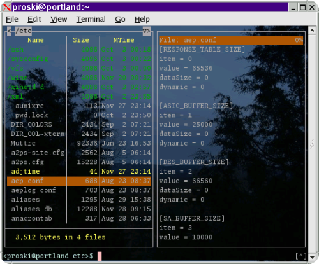Click the [ASIC_BUFFER_SIZE] section line
Viewport: 319px width, 264px height.
(x=196, y=106)
